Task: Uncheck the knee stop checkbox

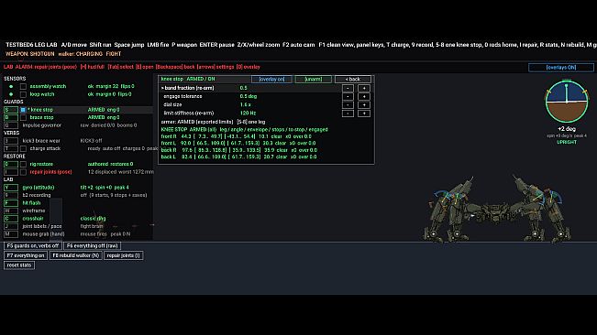Action: (23, 110)
